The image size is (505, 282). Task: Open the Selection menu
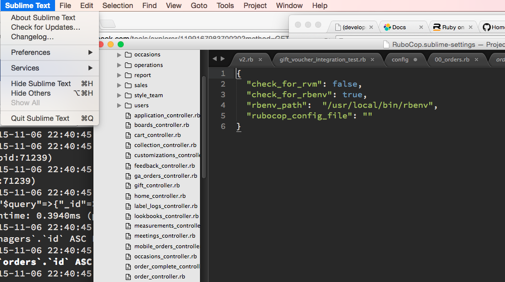pyautogui.click(x=118, y=6)
